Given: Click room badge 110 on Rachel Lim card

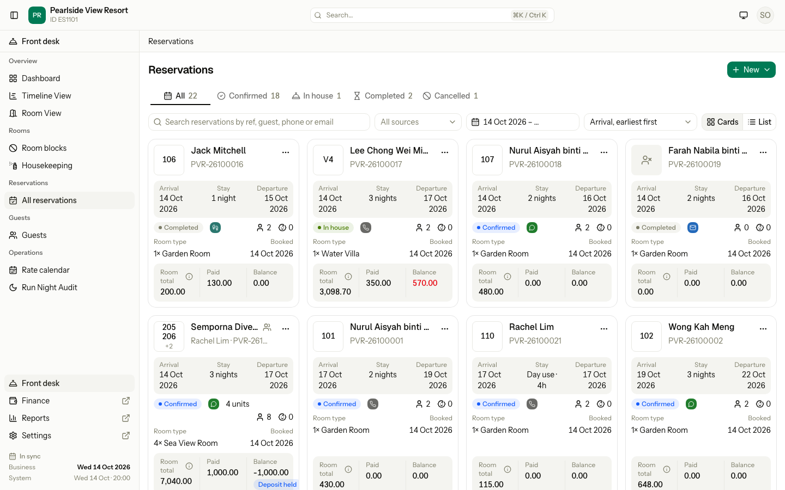Looking at the screenshot, I should [487, 336].
